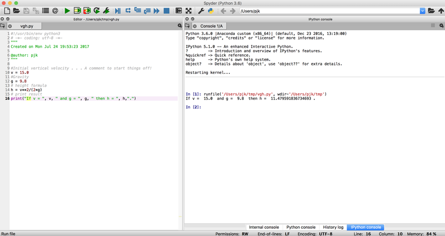Undock the Editor pane

point(8,19)
